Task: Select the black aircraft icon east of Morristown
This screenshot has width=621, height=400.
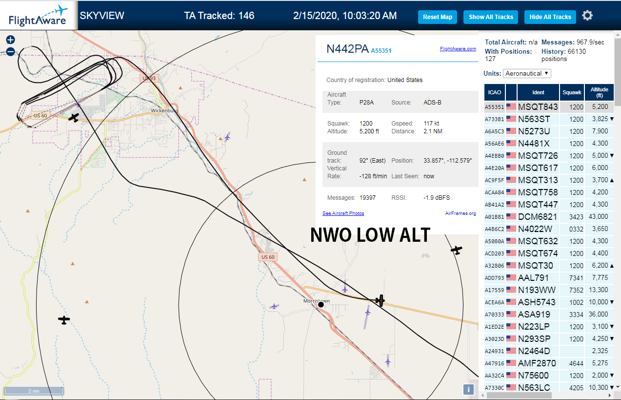Action: click(x=380, y=300)
